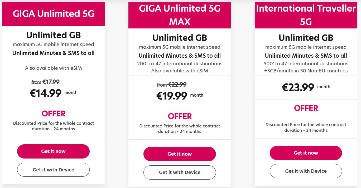Click Get it now for International Traveller 5G

pyautogui.click(x=306, y=153)
